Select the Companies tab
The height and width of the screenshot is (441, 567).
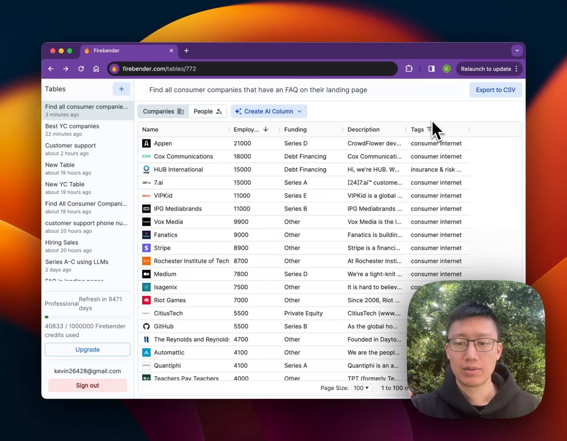click(x=163, y=112)
